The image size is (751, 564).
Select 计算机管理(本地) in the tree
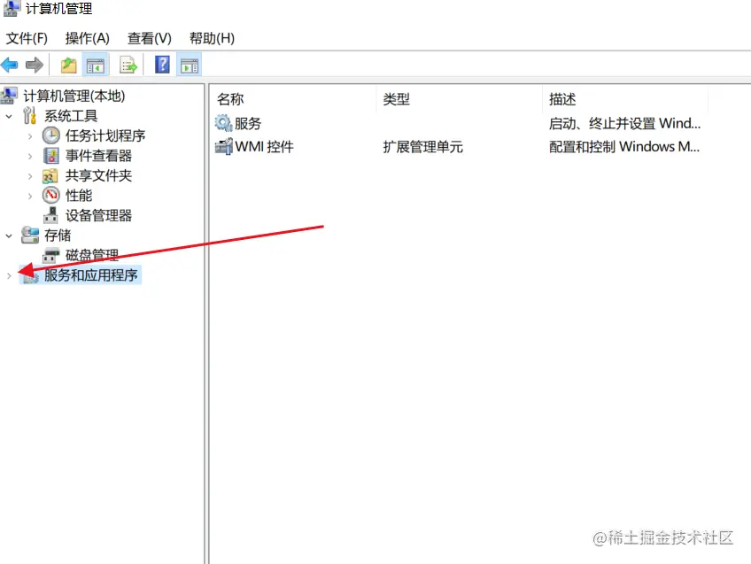click(x=74, y=96)
